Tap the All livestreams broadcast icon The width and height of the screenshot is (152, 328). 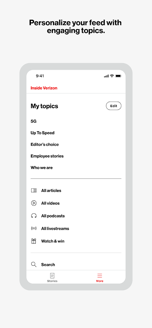click(x=34, y=228)
